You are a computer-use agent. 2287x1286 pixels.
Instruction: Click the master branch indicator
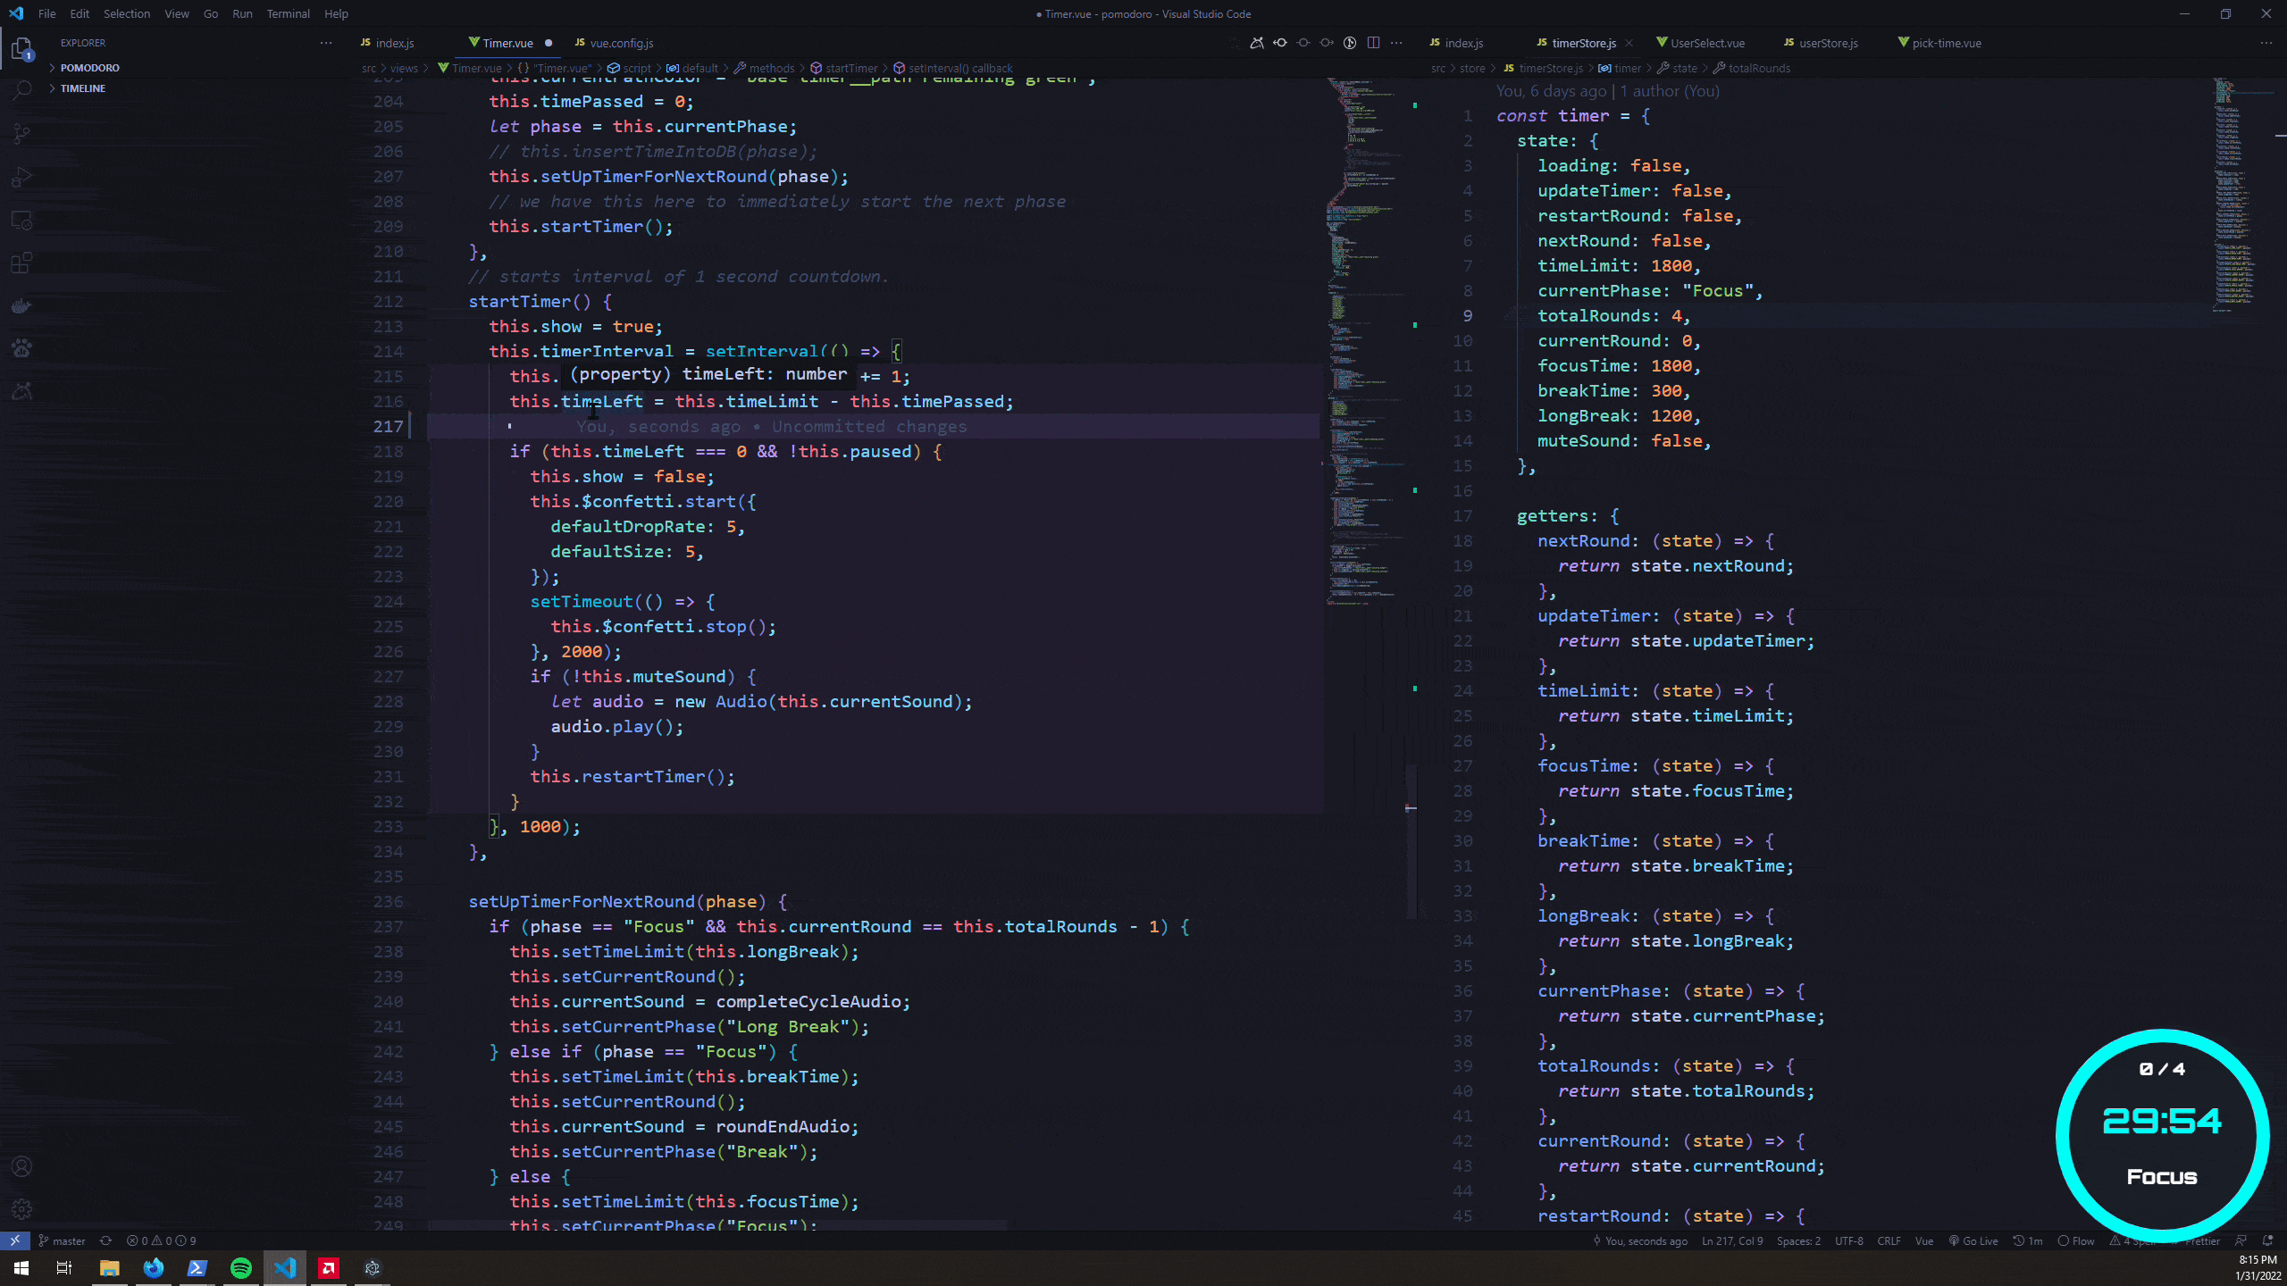pos(62,1241)
